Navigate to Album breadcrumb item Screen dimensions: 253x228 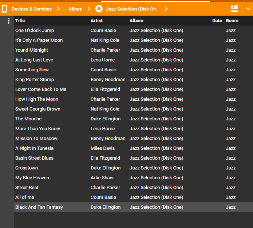coord(75,9)
